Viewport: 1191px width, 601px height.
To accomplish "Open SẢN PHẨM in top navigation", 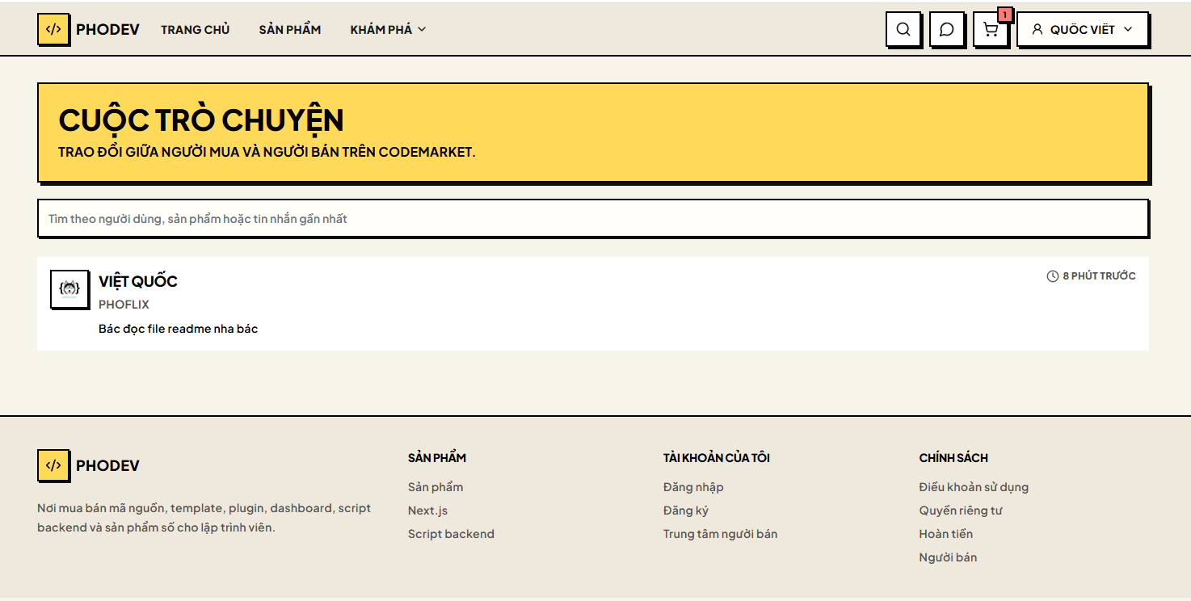I will (290, 29).
